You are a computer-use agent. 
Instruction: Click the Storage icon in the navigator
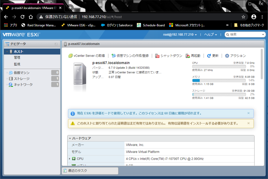coord(11,79)
